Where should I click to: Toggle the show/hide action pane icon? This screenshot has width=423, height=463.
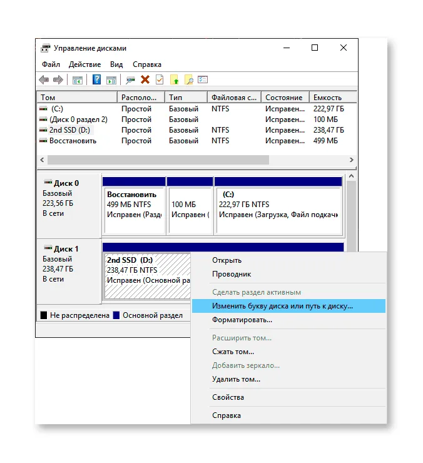[111, 80]
